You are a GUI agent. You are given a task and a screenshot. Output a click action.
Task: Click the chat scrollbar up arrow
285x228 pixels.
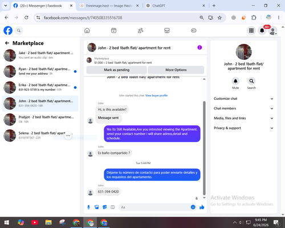click(204, 79)
